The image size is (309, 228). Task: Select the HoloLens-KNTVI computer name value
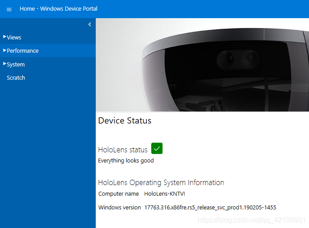pos(164,194)
